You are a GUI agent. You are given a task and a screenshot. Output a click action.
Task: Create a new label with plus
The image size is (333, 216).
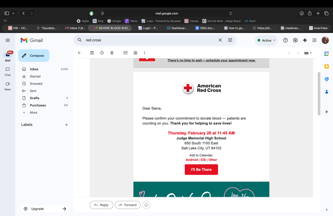(67, 125)
